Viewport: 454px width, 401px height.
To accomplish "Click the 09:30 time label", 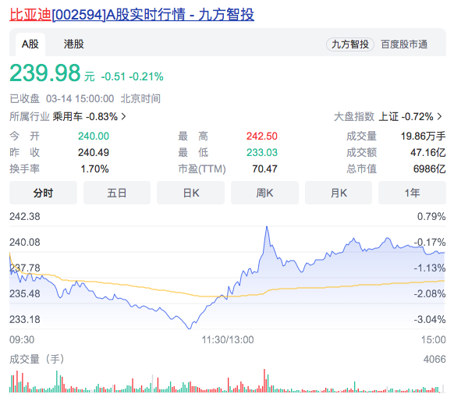I will [x=22, y=339].
